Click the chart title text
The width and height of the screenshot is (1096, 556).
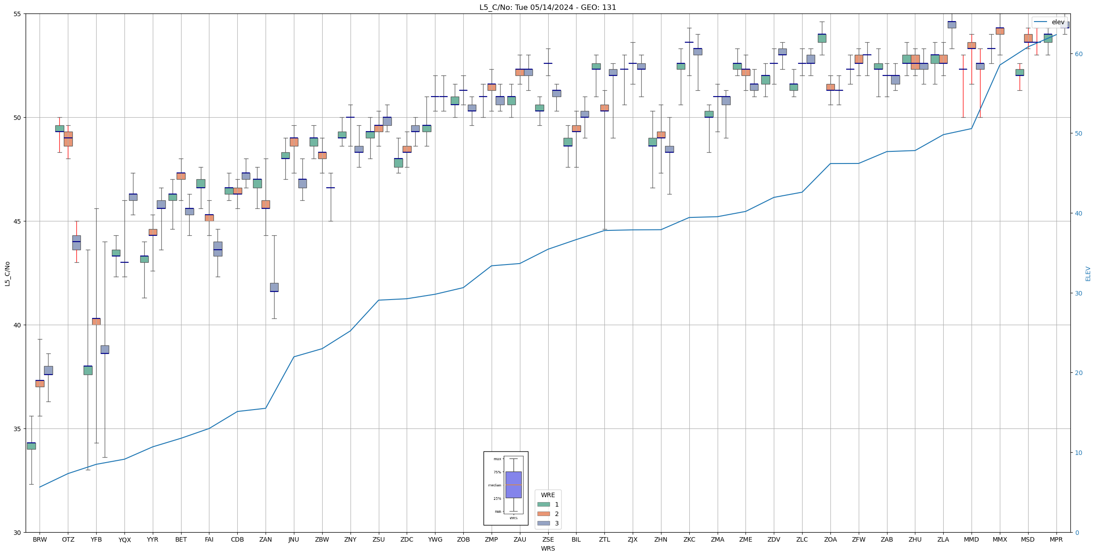pos(547,7)
